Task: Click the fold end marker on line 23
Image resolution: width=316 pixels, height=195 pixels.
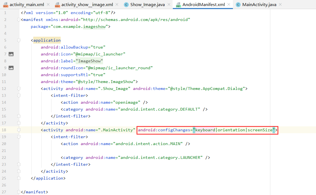Action: coord(19,164)
